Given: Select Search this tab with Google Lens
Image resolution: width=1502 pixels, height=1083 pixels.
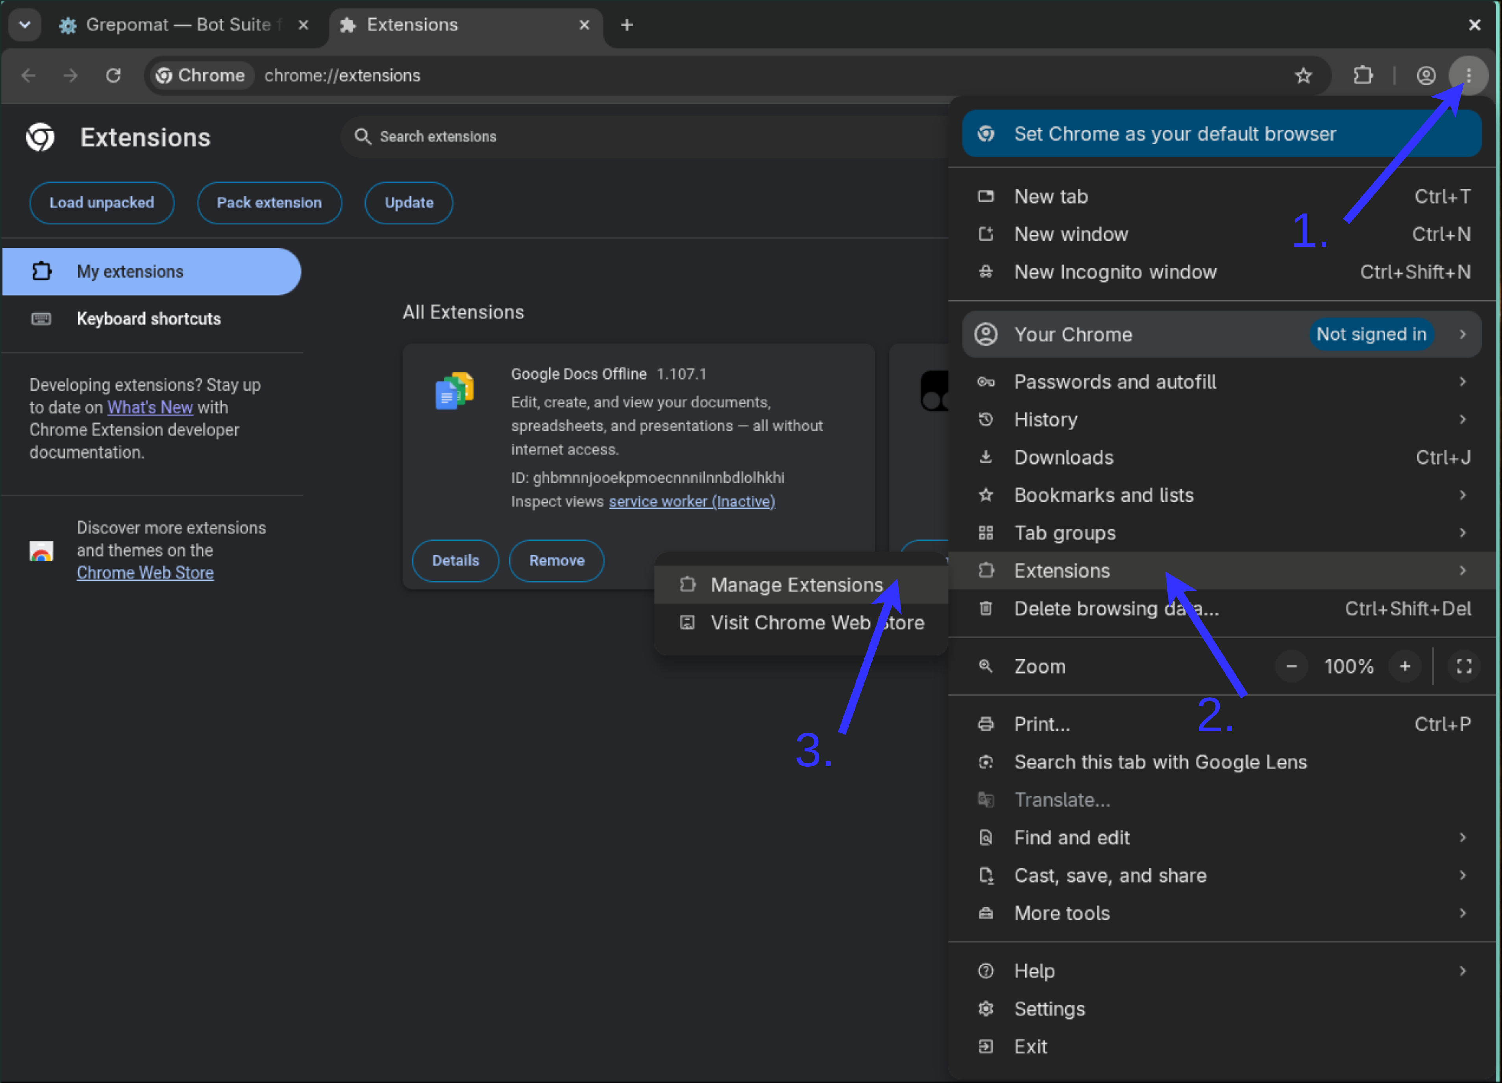Looking at the screenshot, I should click(1221, 762).
